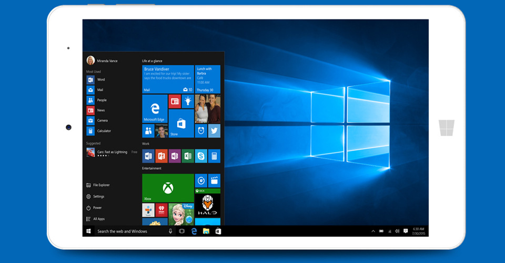Launch the Excel tile in Work group
This screenshot has height=263, width=505.
[188, 156]
